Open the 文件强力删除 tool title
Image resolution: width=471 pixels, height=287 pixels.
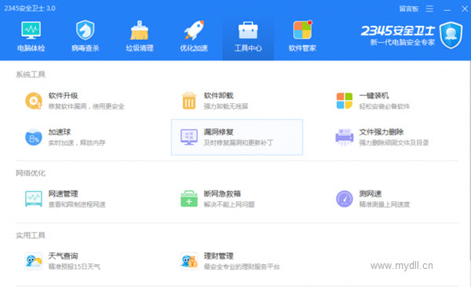[x=382, y=132]
